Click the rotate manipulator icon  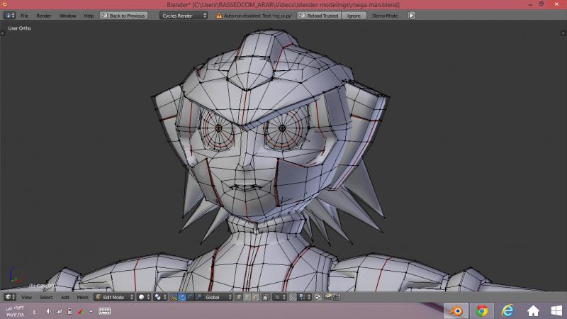tap(190, 297)
